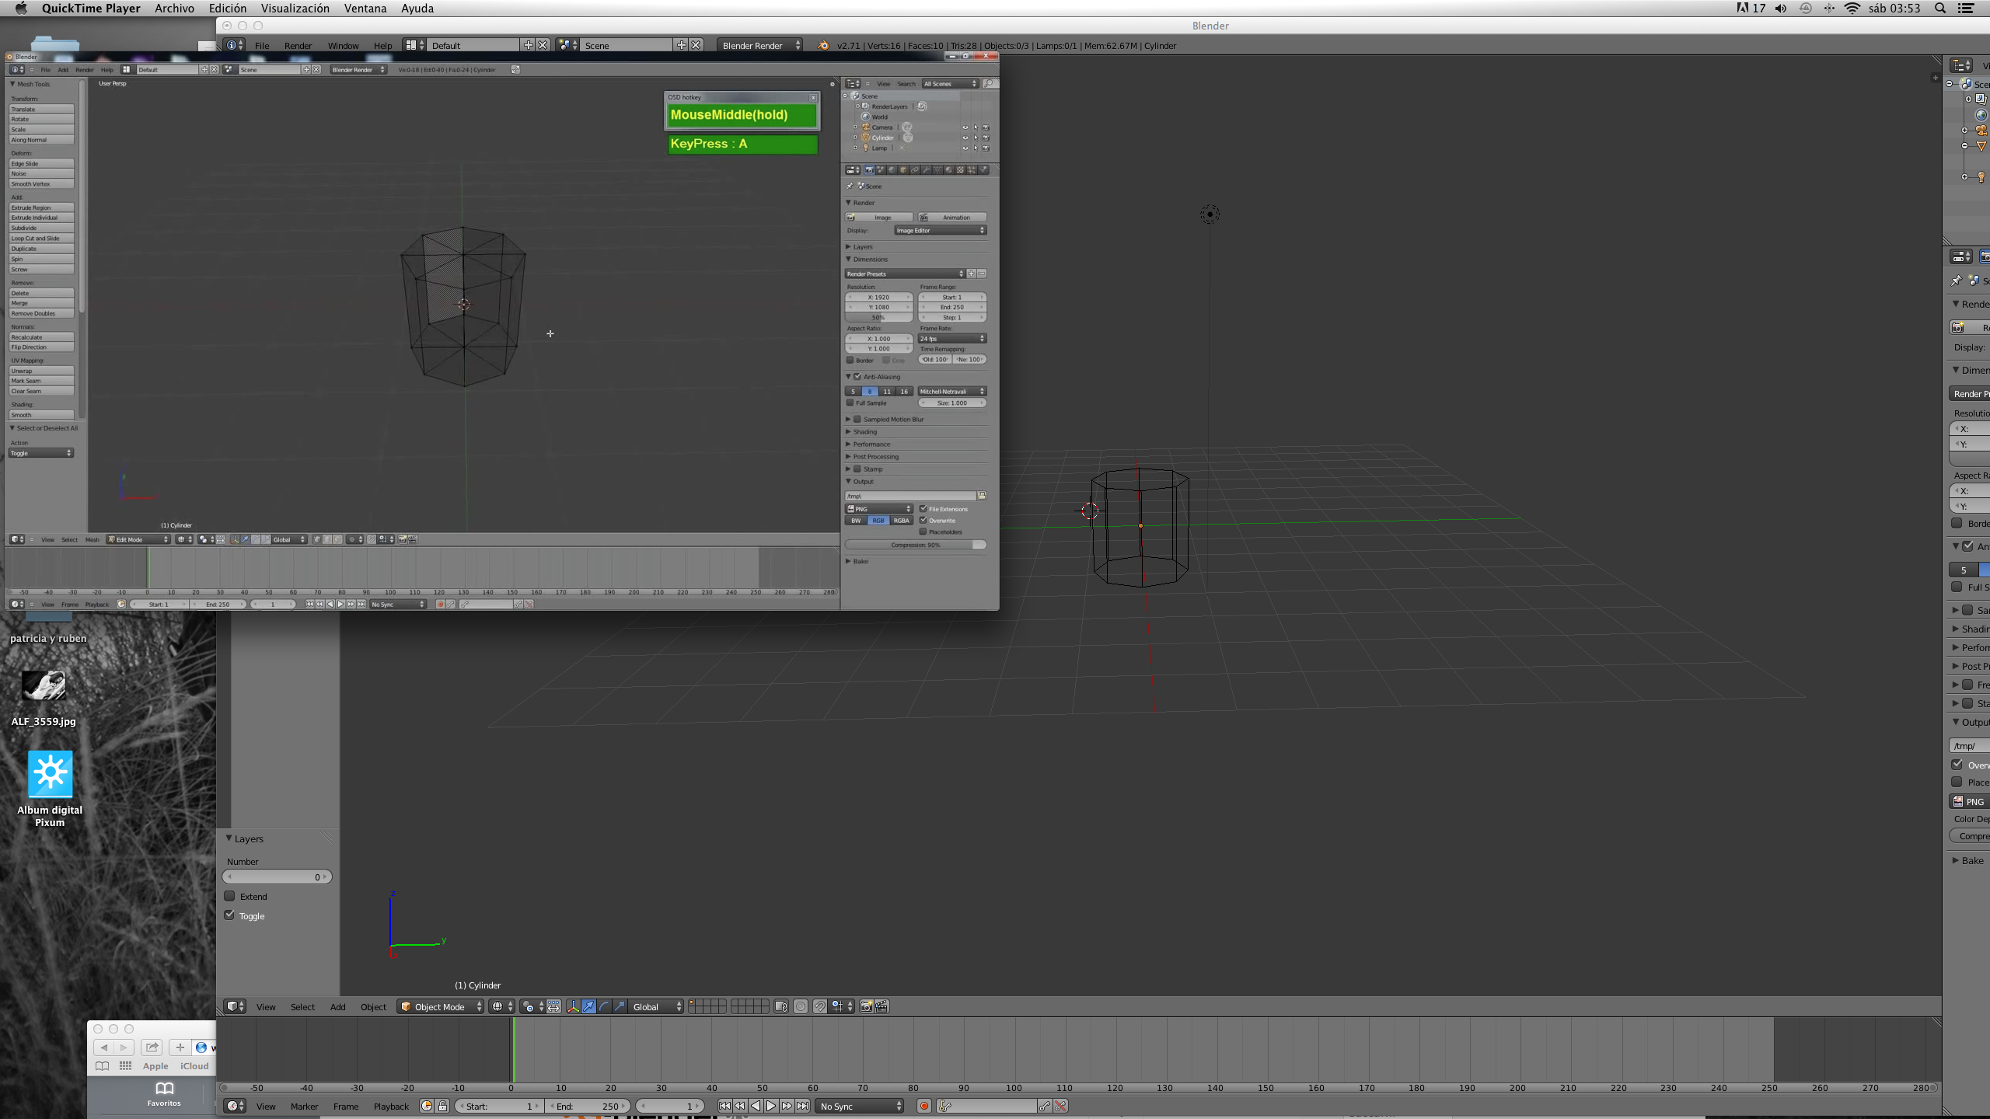Toggle the 3D manipulator axes icon
Screen dimensions: 1990x1119
point(573,1006)
